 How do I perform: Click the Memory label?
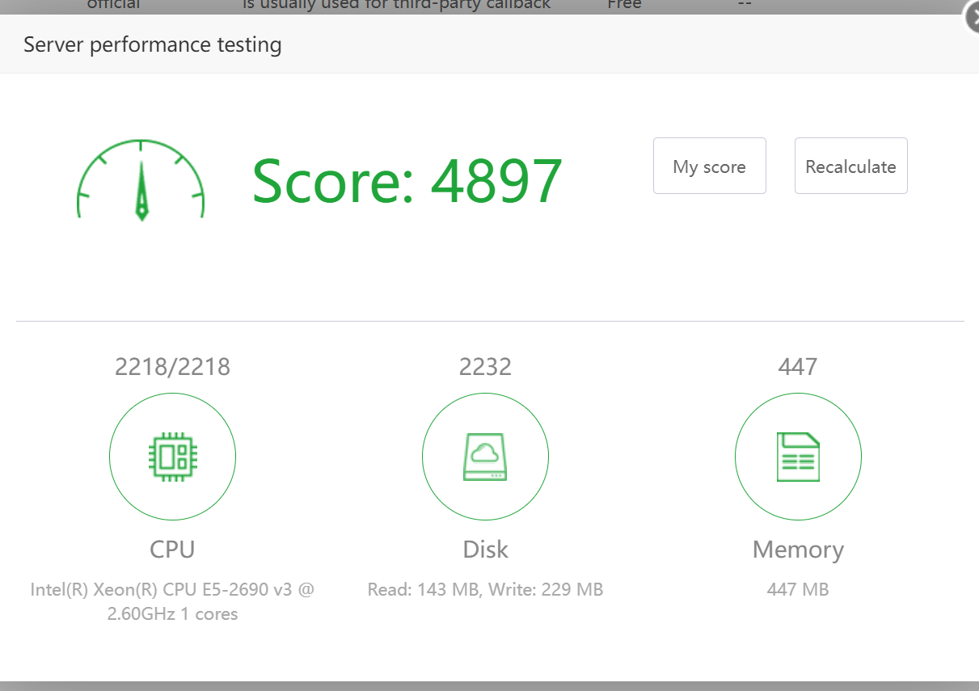pos(798,550)
